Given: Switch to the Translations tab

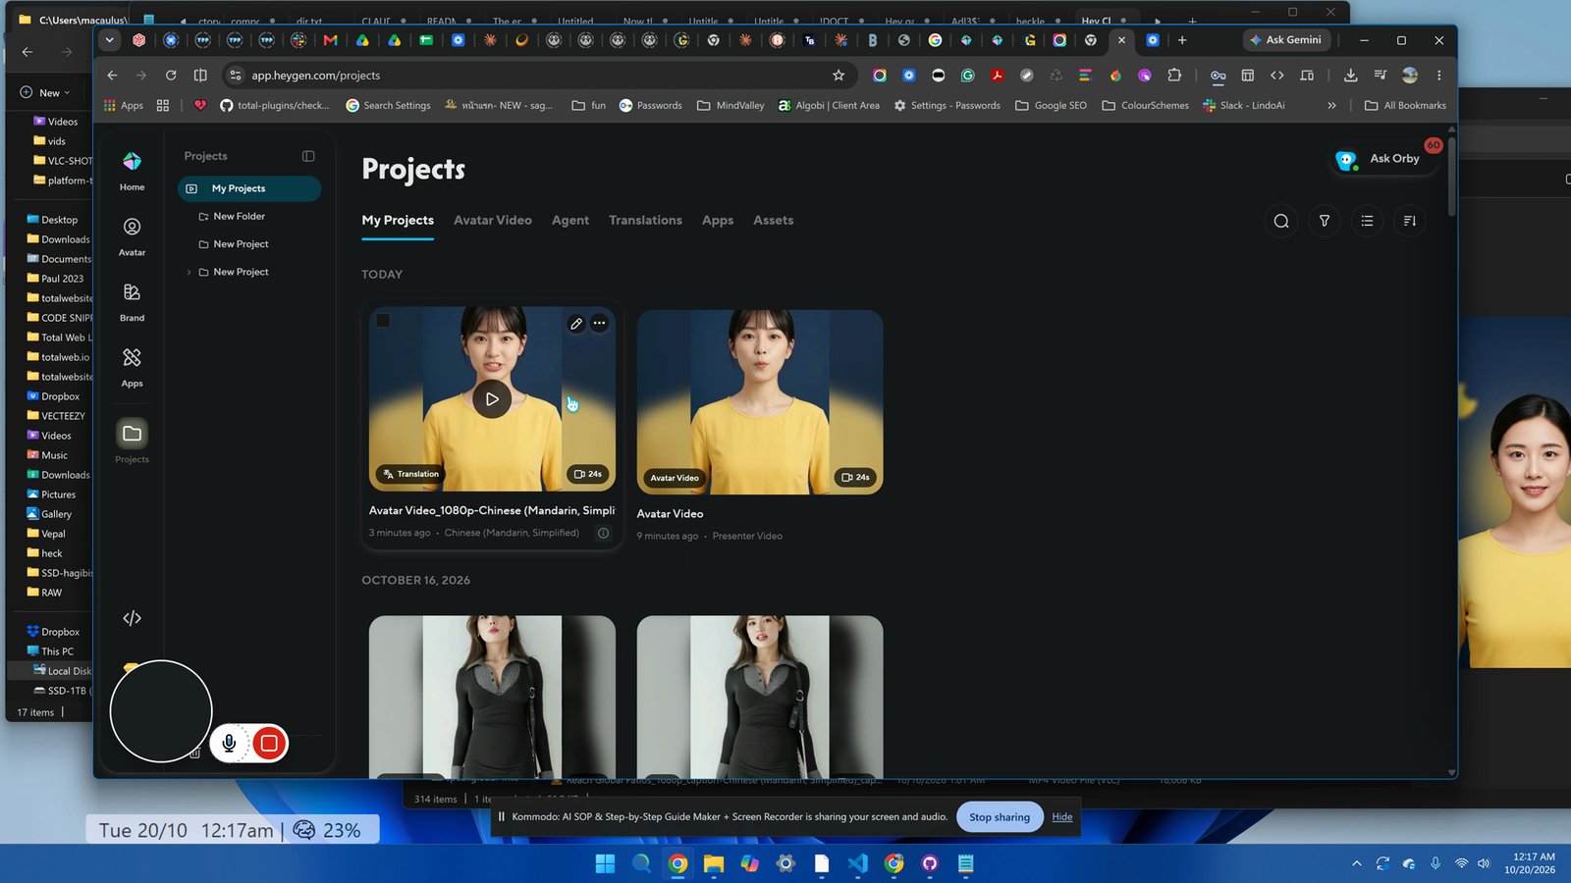Looking at the screenshot, I should pyautogui.click(x=645, y=220).
